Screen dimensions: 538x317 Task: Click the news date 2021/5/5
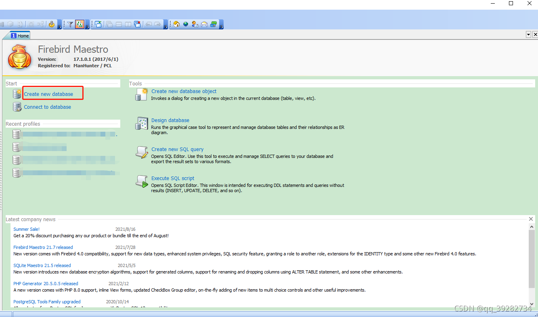[x=127, y=265]
